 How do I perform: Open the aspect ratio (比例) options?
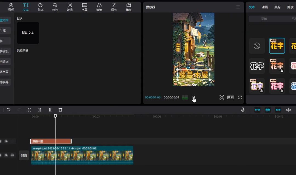[231, 97]
